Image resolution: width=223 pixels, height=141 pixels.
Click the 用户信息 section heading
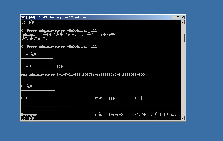(x=29, y=54)
